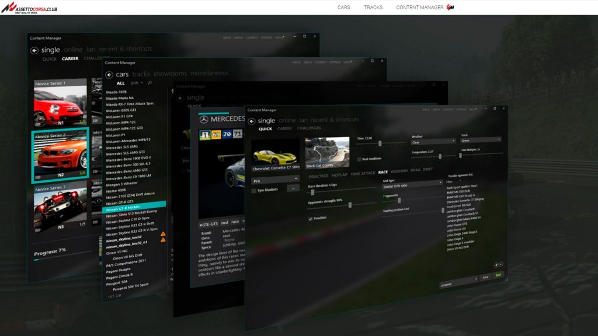This screenshot has height=336, width=598.
Task: Open Novice Series 2 career tile
Action: tap(60, 154)
